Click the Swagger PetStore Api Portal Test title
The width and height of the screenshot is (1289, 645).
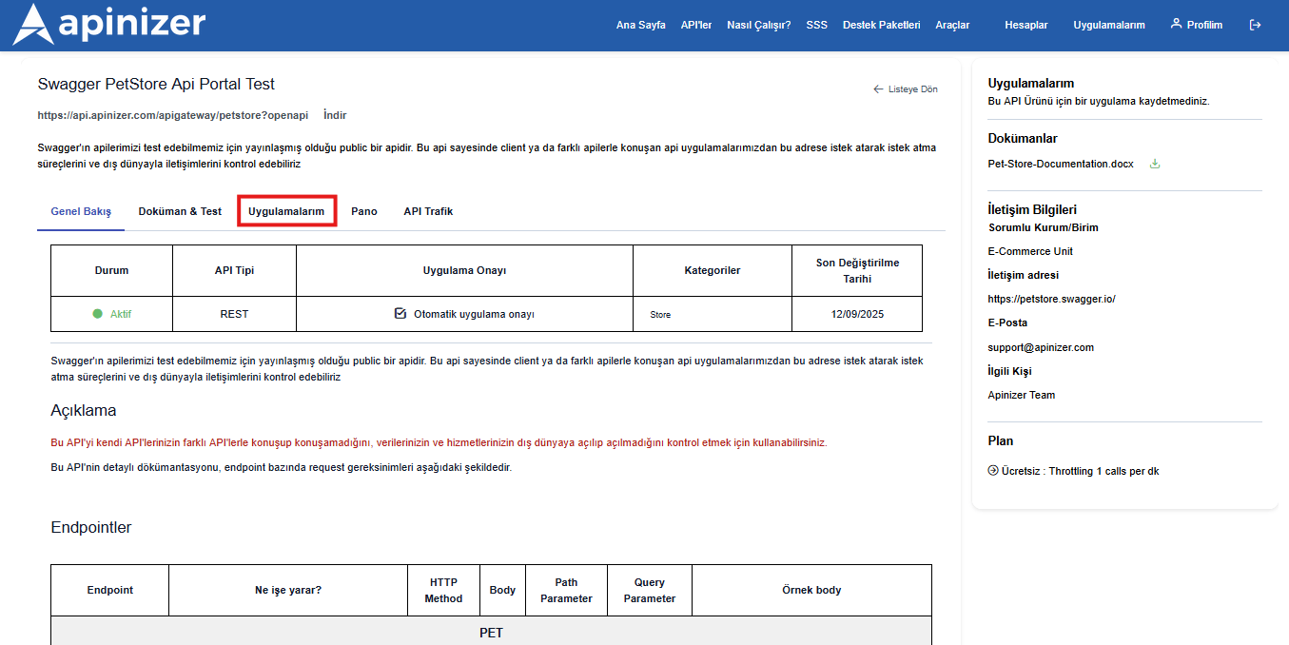click(x=156, y=84)
